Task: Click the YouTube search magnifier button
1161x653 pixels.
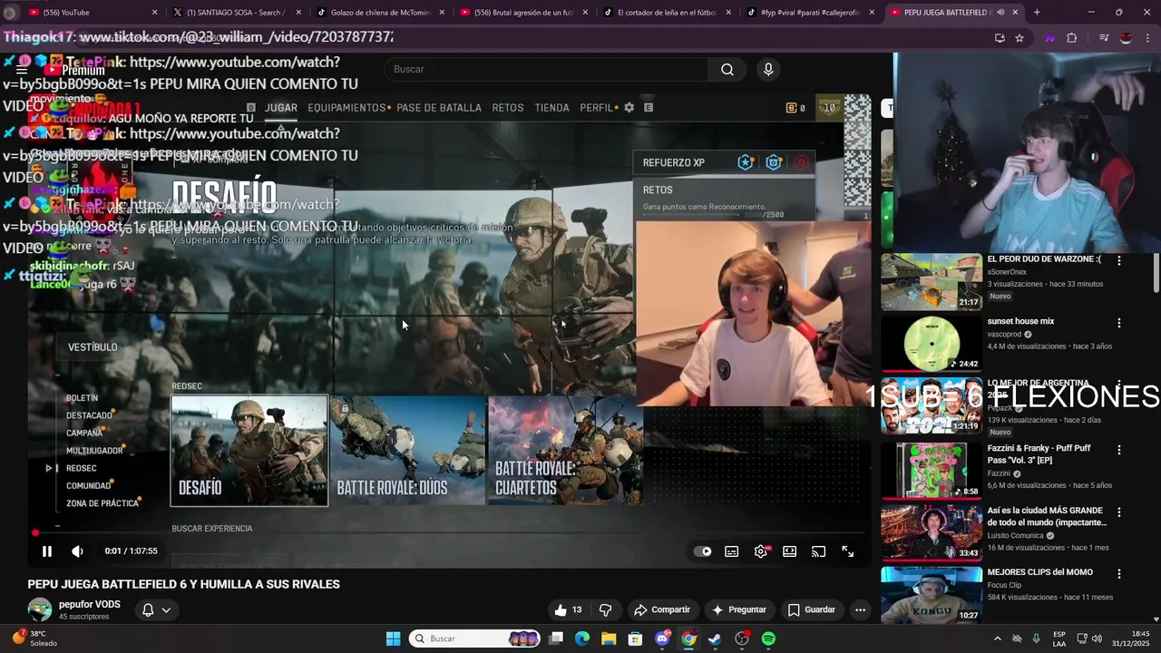Action: 727,69
